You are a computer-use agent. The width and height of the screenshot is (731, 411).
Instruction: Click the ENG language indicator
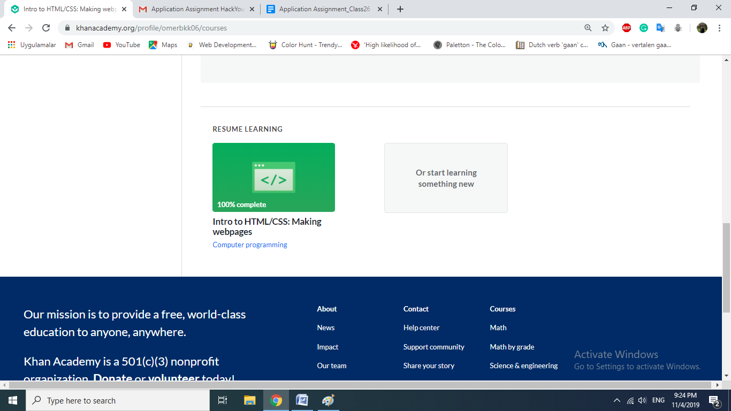[658, 400]
